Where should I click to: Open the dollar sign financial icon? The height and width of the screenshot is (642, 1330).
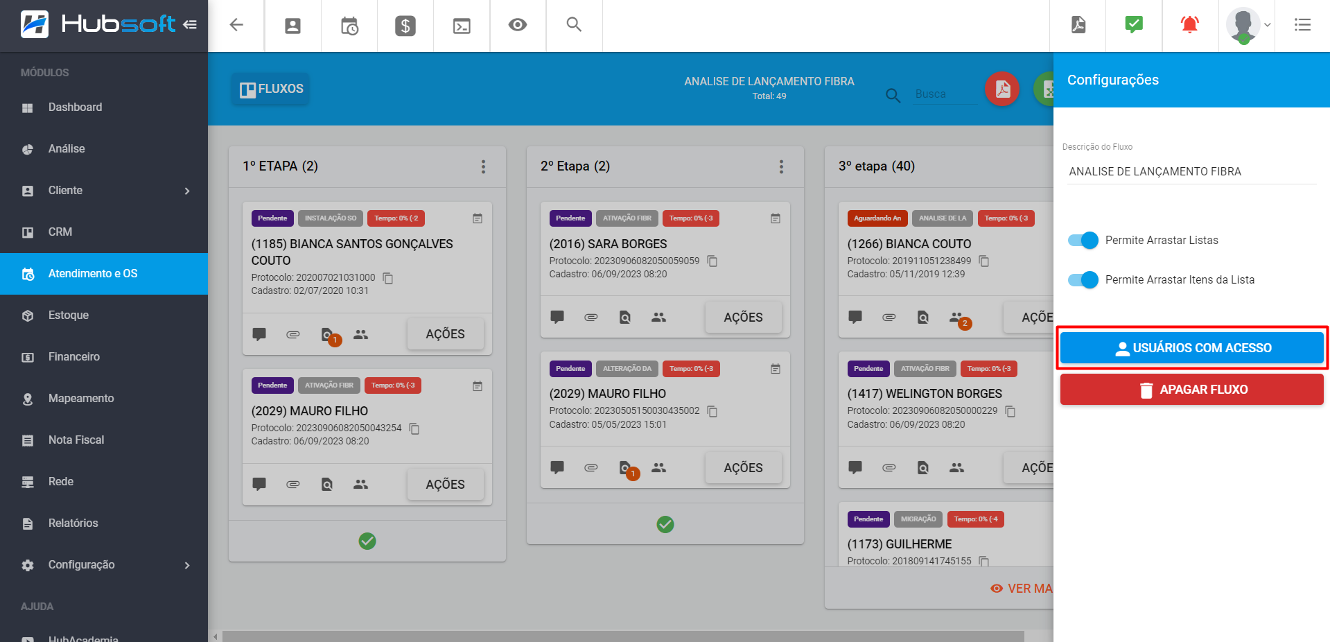point(405,26)
